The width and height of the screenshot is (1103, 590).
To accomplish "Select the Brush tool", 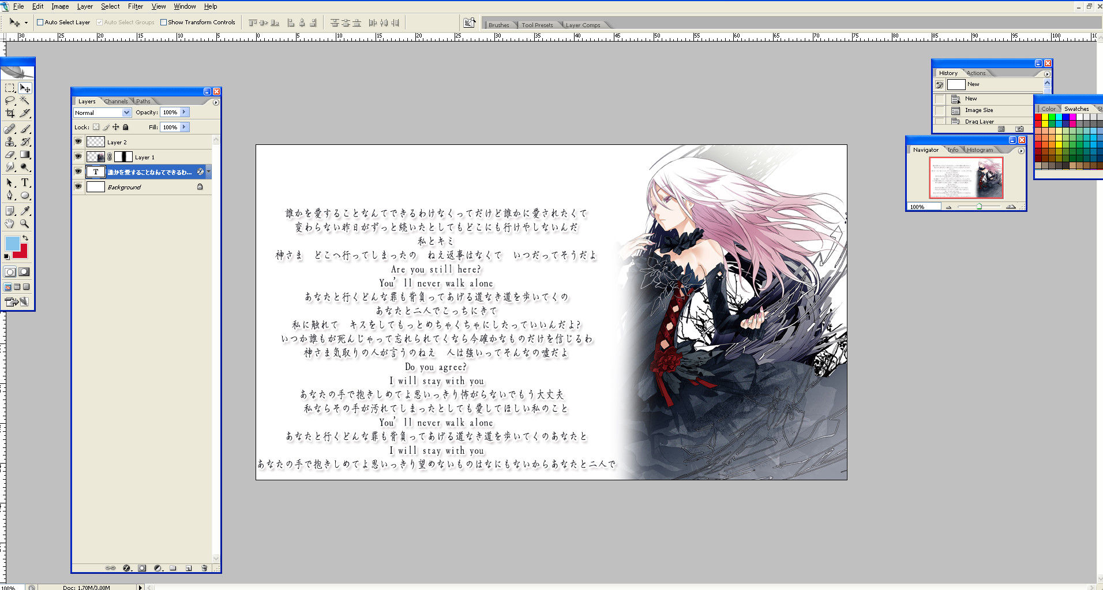I will pos(25,129).
